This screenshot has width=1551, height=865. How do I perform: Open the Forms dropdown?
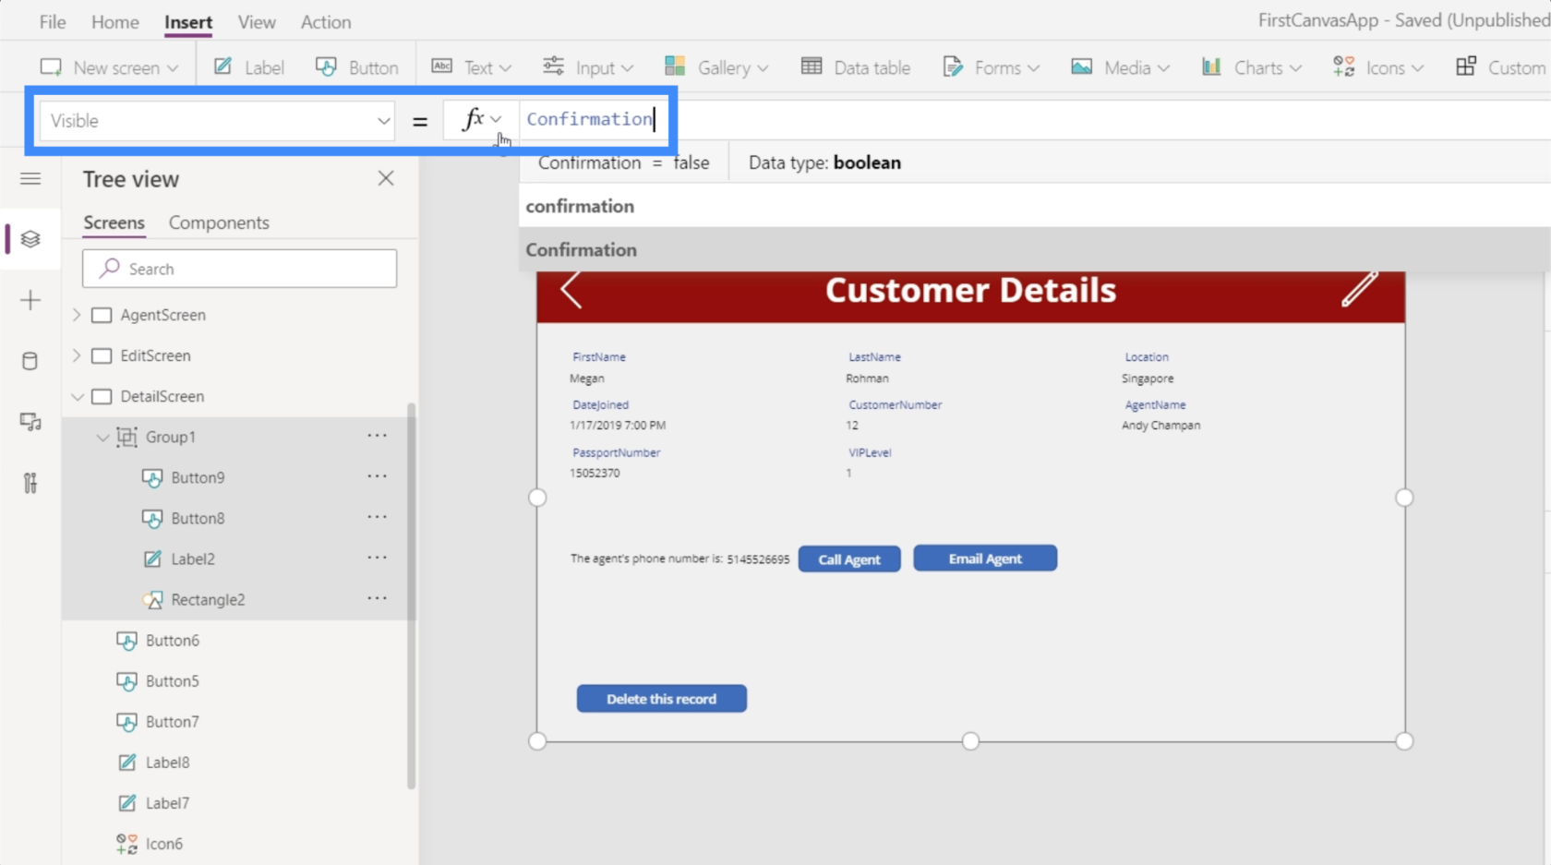tap(991, 67)
